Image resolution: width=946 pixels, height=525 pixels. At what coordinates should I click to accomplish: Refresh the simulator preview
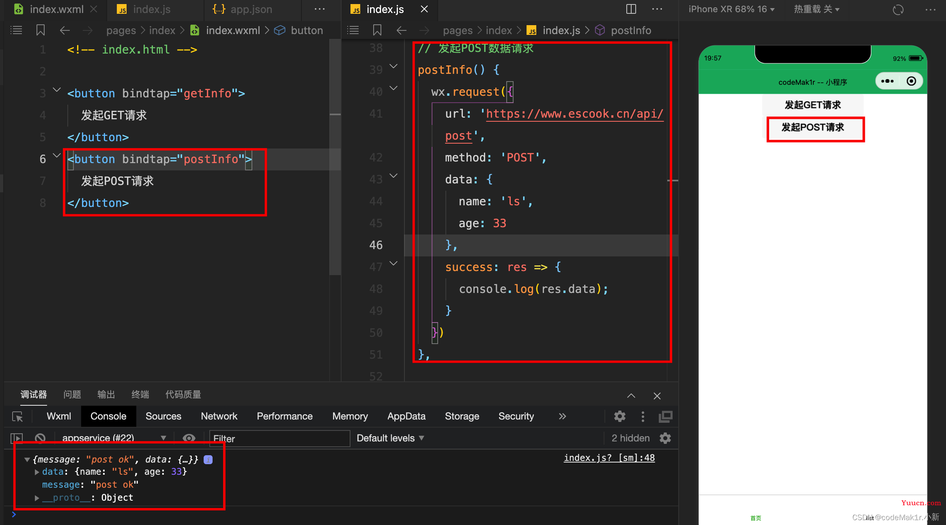pyautogui.click(x=898, y=9)
